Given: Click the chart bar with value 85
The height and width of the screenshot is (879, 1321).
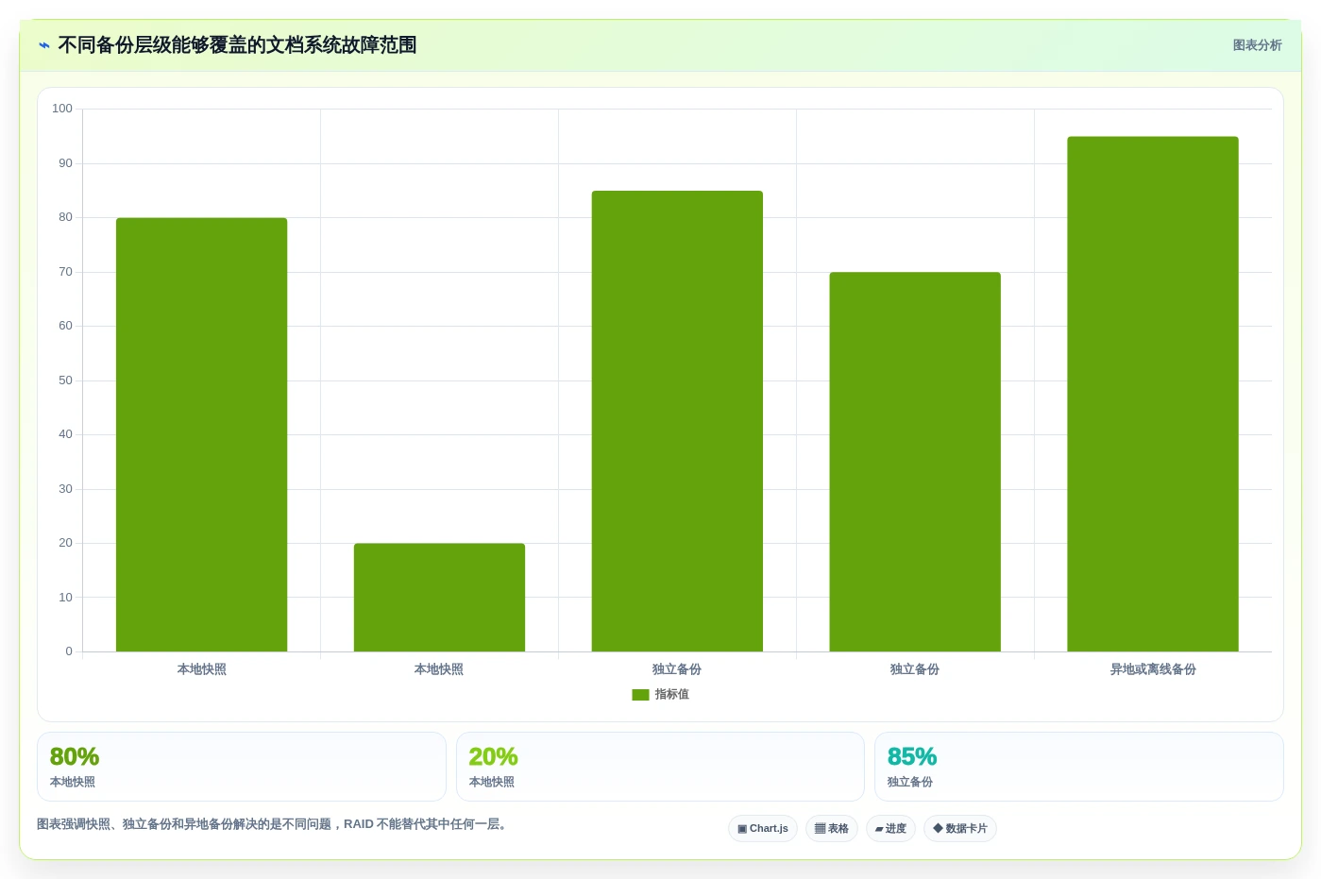Looking at the screenshot, I should 677,421.
